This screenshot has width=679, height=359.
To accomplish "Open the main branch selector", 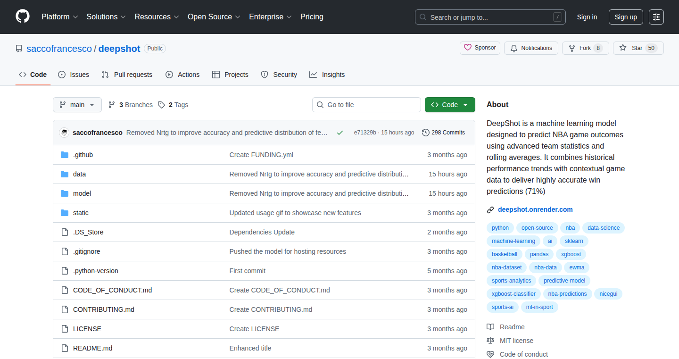I will [x=77, y=105].
